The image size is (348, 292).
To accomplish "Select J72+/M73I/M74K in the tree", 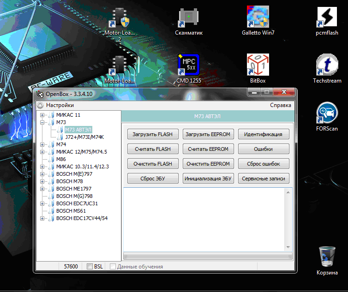I will (x=84, y=137).
